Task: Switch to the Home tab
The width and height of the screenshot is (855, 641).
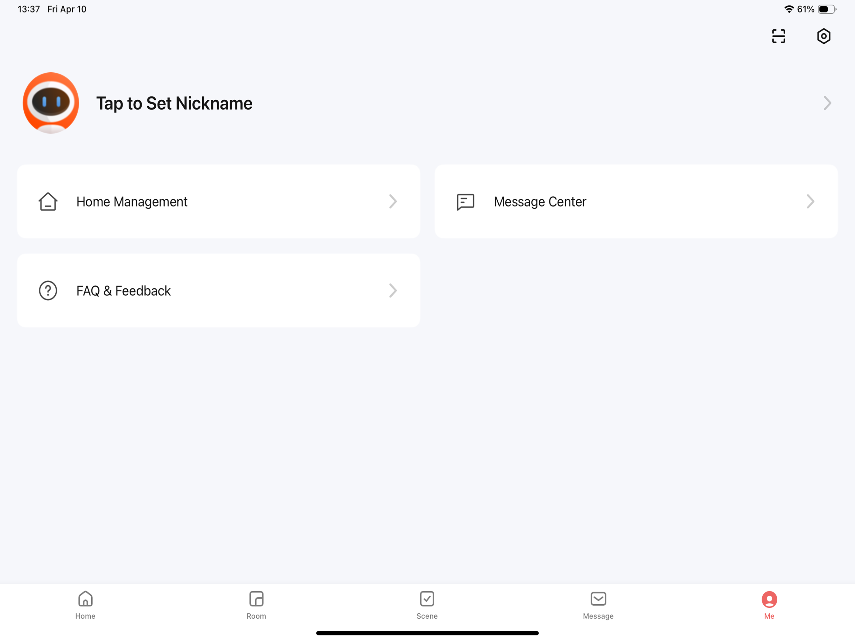Action: 85,605
